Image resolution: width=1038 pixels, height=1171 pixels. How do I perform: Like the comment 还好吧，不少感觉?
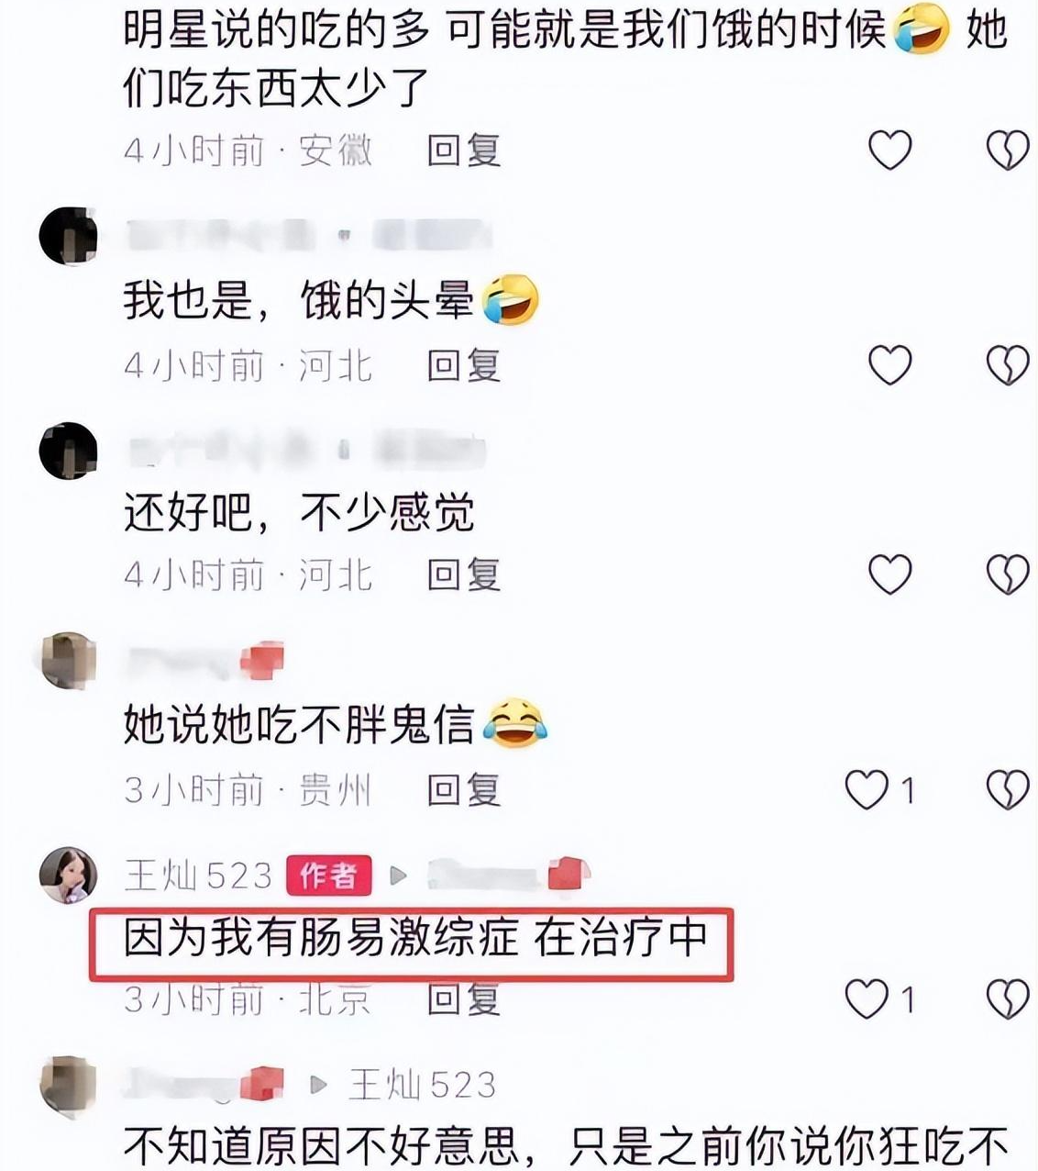889,574
